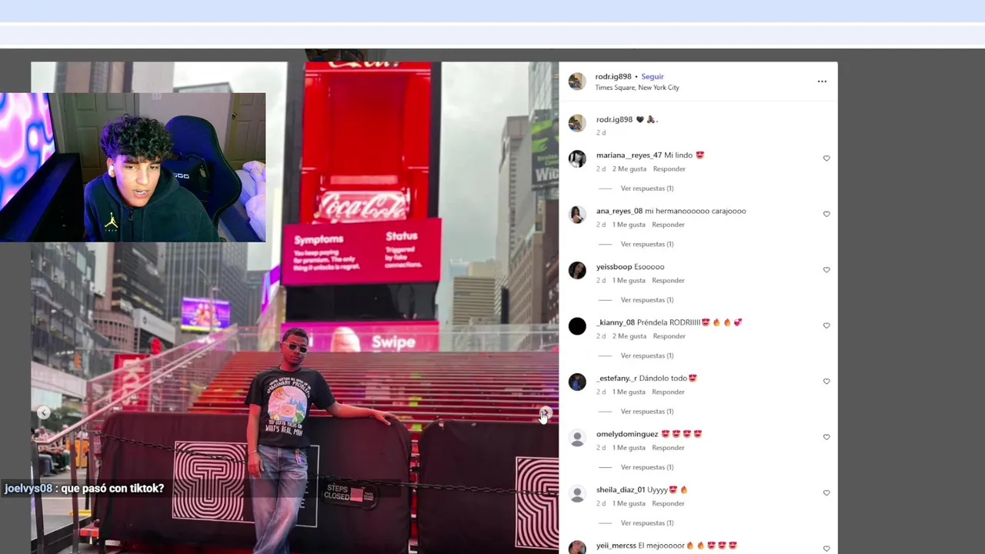Click rodr.ig898 avatar beside the caption
The image size is (985, 554).
(577, 123)
